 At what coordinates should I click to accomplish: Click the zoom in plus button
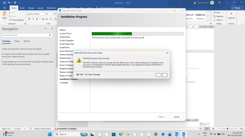(237, 129)
